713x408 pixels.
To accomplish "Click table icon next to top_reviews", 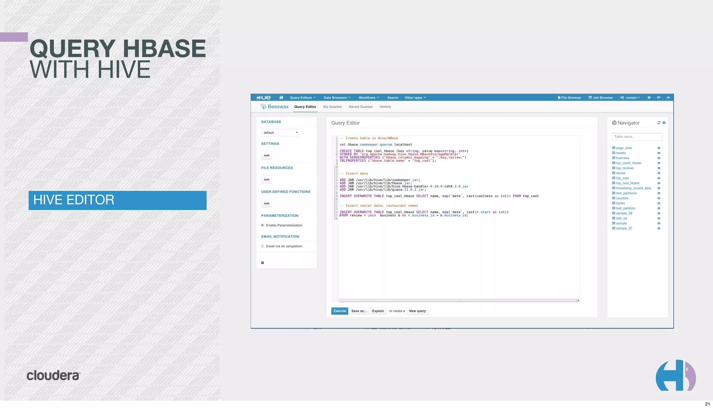I will click(x=614, y=168).
